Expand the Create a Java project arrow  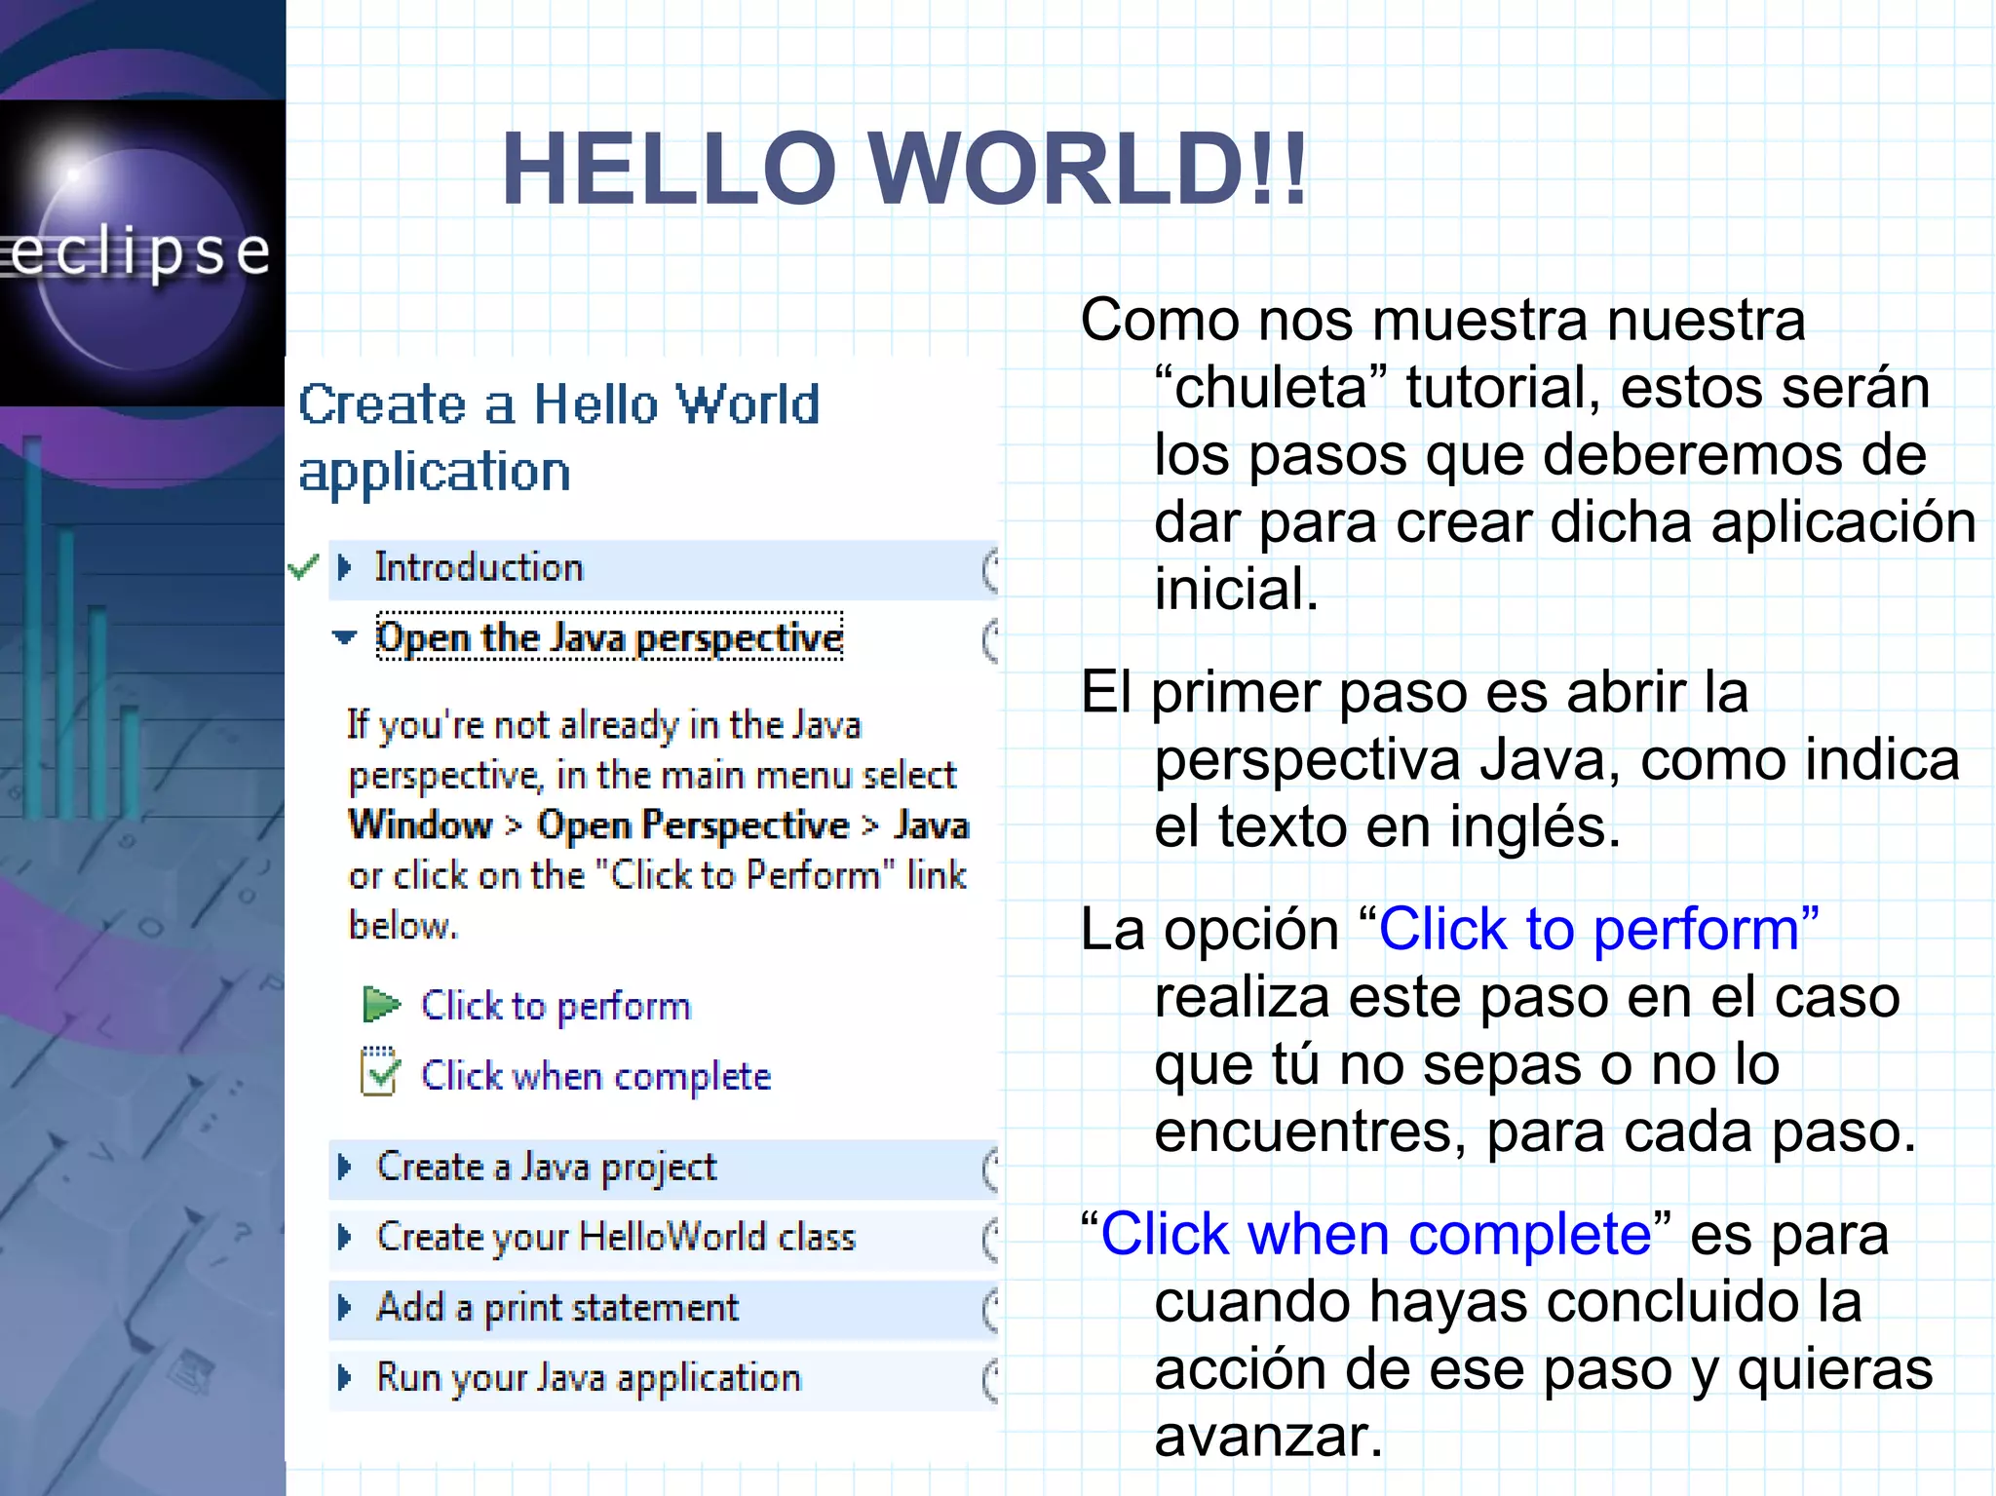pos(344,1167)
